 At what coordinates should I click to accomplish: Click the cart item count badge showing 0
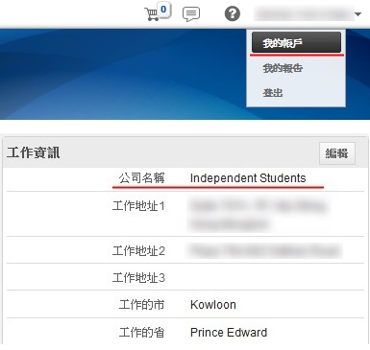point(164,10)
